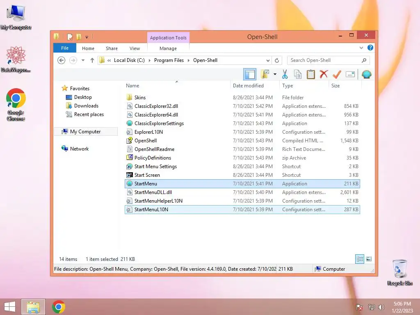Select Start Menu Settings shortcut
The image size is (420, 315).
point(242,167)
